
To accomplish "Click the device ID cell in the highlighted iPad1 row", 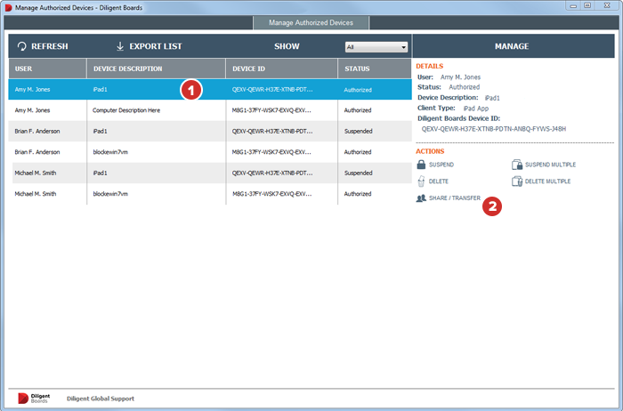I will [272, 89].
